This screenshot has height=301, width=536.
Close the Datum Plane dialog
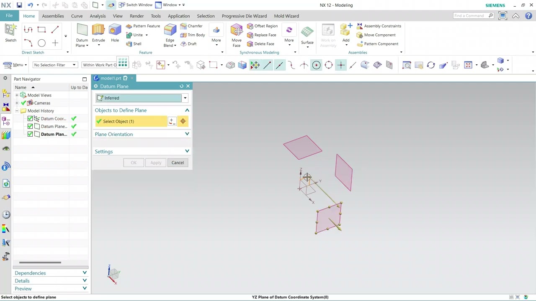[188, 86]
